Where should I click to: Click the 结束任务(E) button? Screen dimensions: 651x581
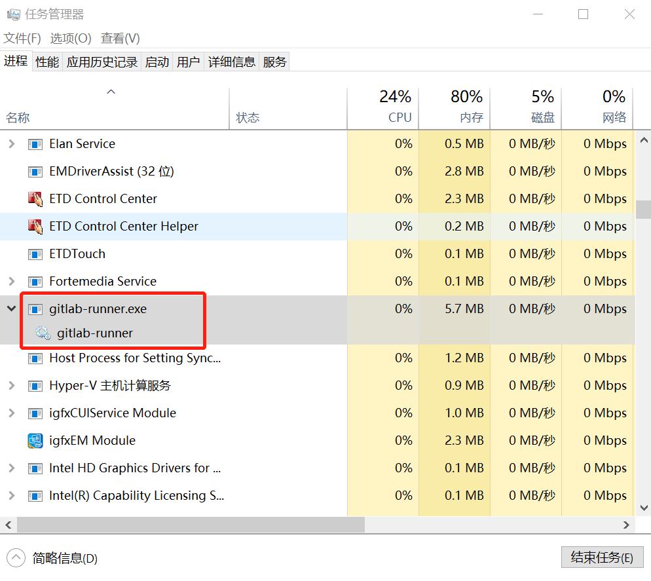(x=602, y=557)
